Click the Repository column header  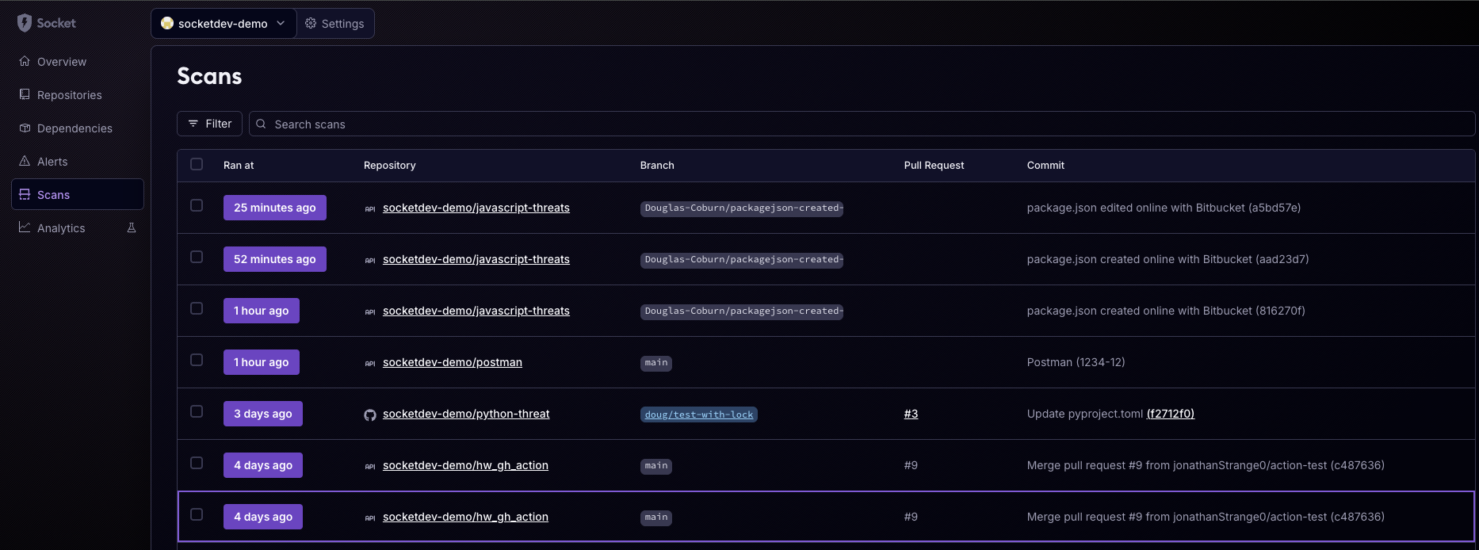(389, 165)
